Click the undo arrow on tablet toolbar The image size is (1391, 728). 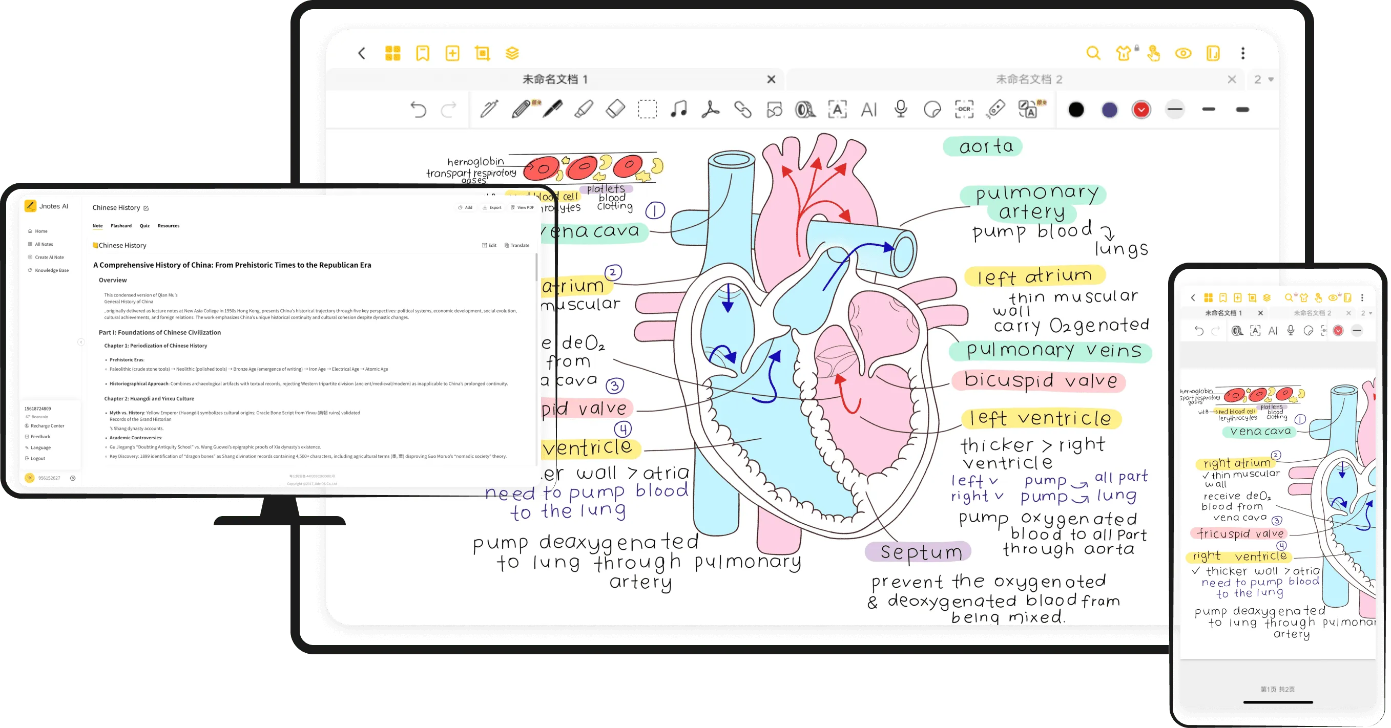(418, 110)
